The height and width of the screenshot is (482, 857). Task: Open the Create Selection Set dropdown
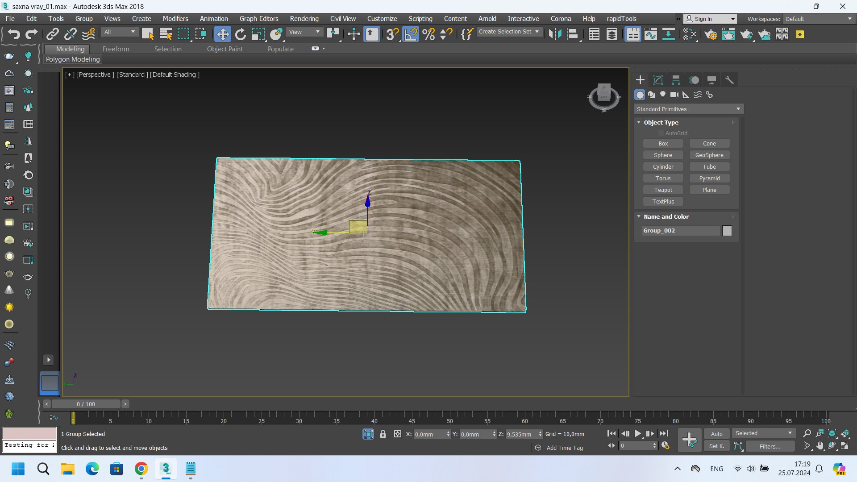point(509,32)
